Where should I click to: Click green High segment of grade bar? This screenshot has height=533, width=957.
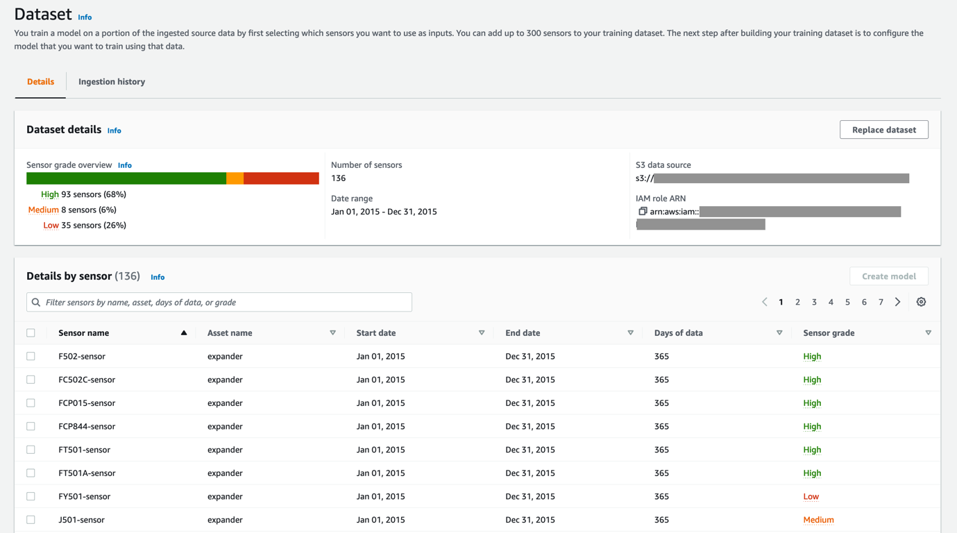coord(126,178)
